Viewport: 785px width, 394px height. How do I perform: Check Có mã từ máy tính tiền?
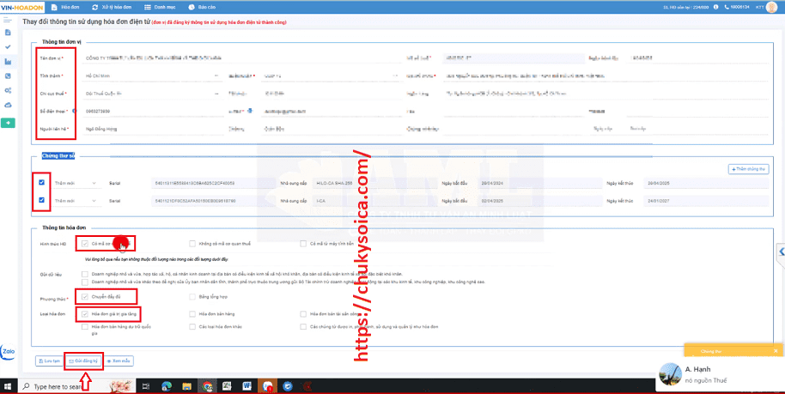303,244
